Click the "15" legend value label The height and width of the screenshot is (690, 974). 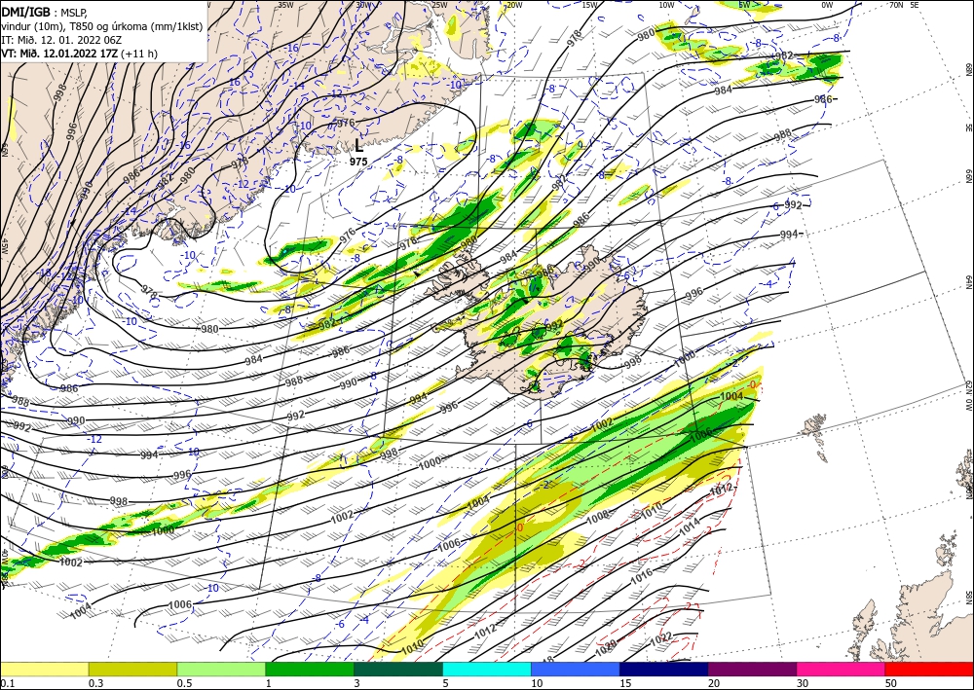[x=625, y=683]
